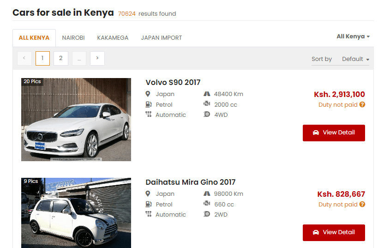Click View Detail for Daihatsu Mira Gino 2017
Viewport: 378px width, 248px height.
(334, 233)
